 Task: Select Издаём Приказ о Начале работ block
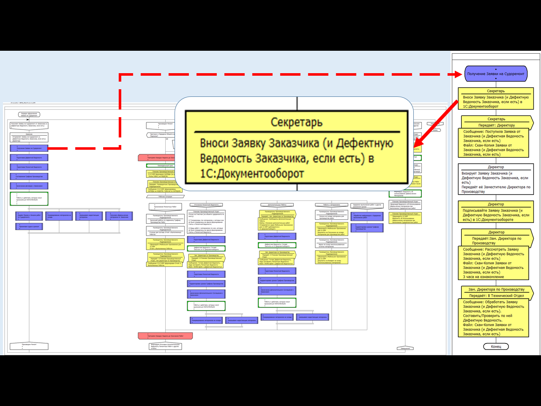pos(29,216)
